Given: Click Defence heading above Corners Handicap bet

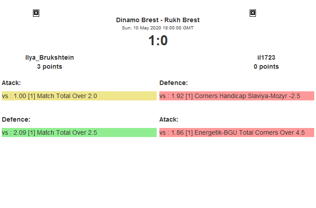Looking at the screenshot, I should tap(173, 83).
